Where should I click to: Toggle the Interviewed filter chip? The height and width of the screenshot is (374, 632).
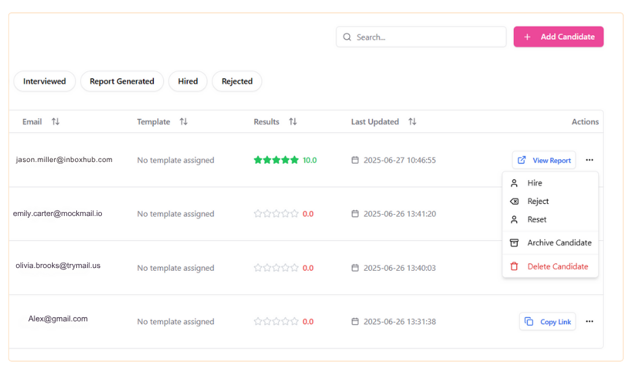[x=45, y=81]
